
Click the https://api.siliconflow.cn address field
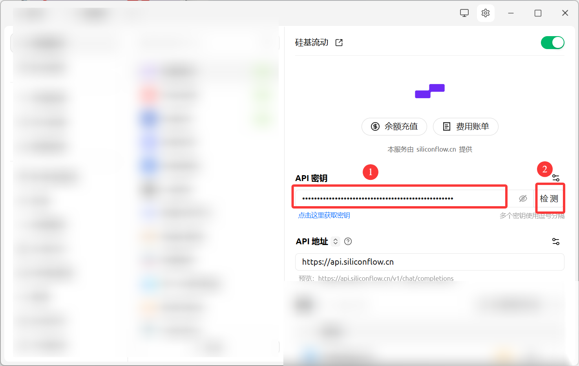pyautogui.click(x=430, y=262)
